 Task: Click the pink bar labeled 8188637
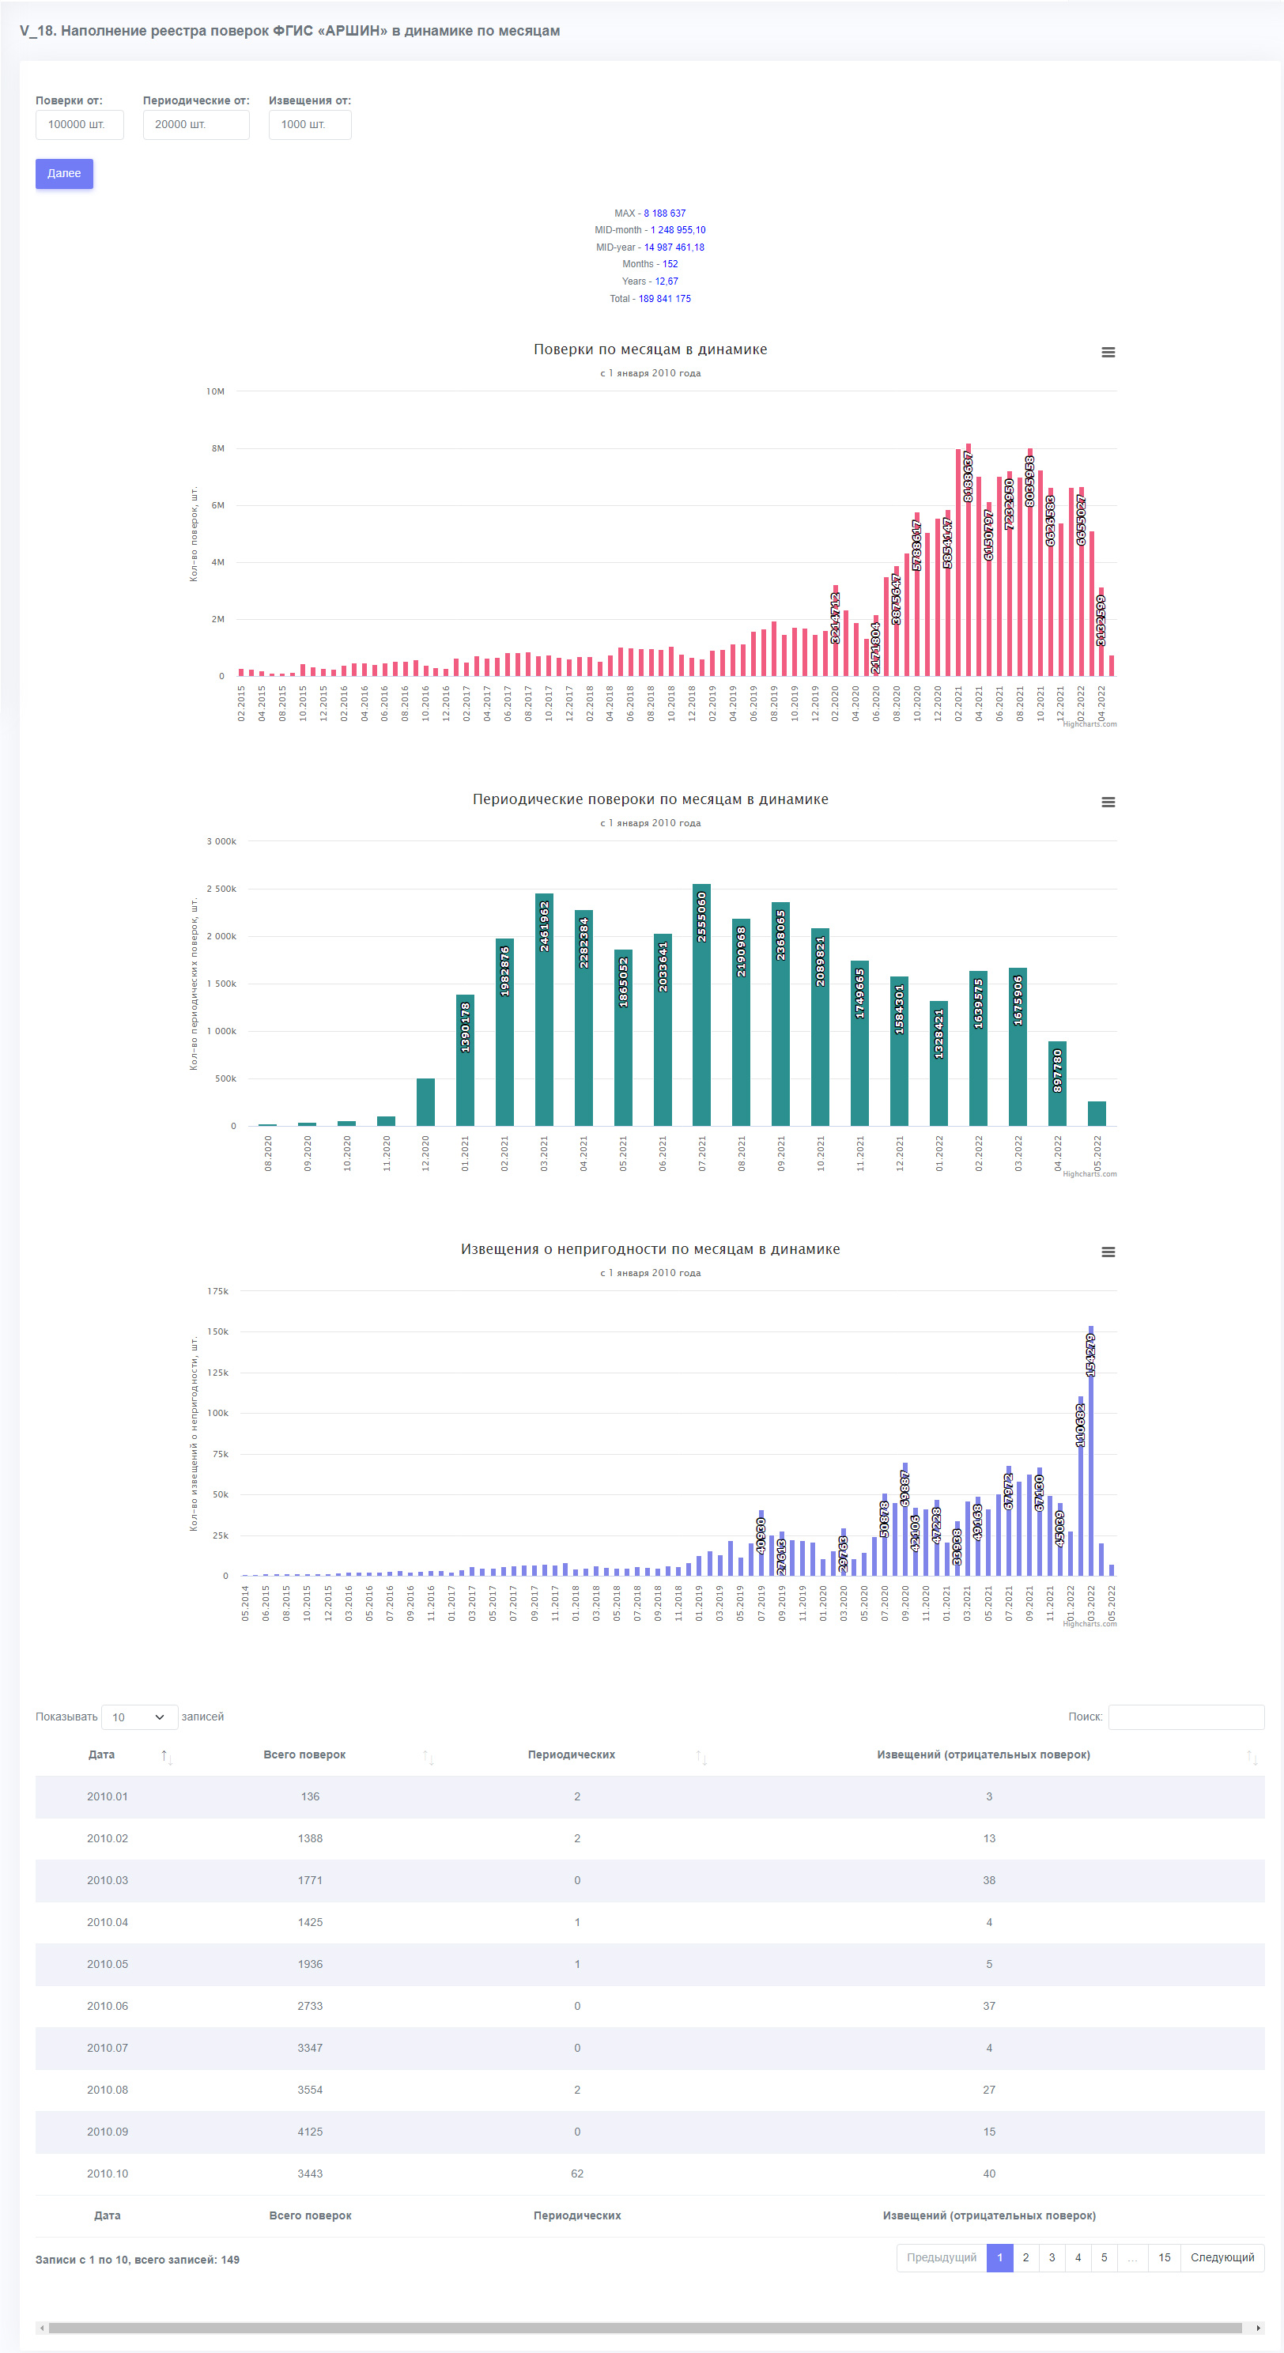[x=968, y=560]
